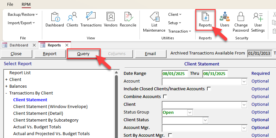Click the Vendors ribbon icon
The width and height of the screenshot is (276, 138).
pyautogui.click(x=111, y=19)
